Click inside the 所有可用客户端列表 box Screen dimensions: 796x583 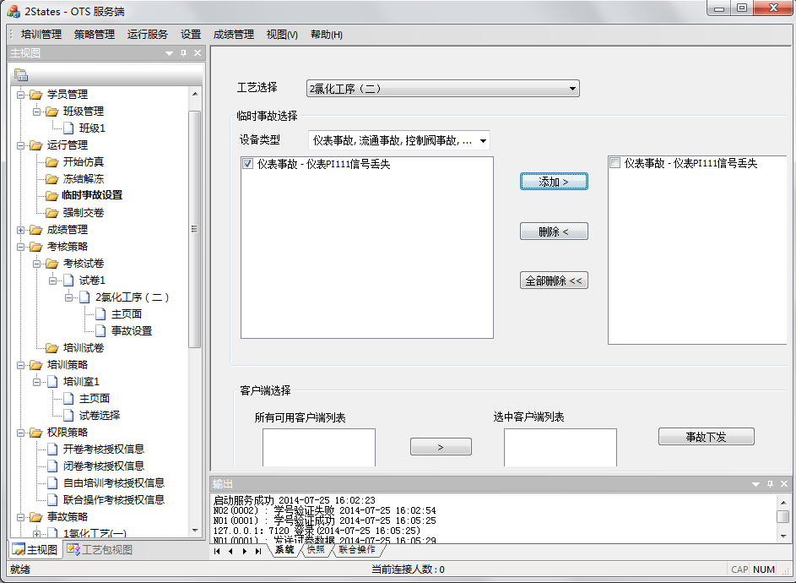pos(319,447)
